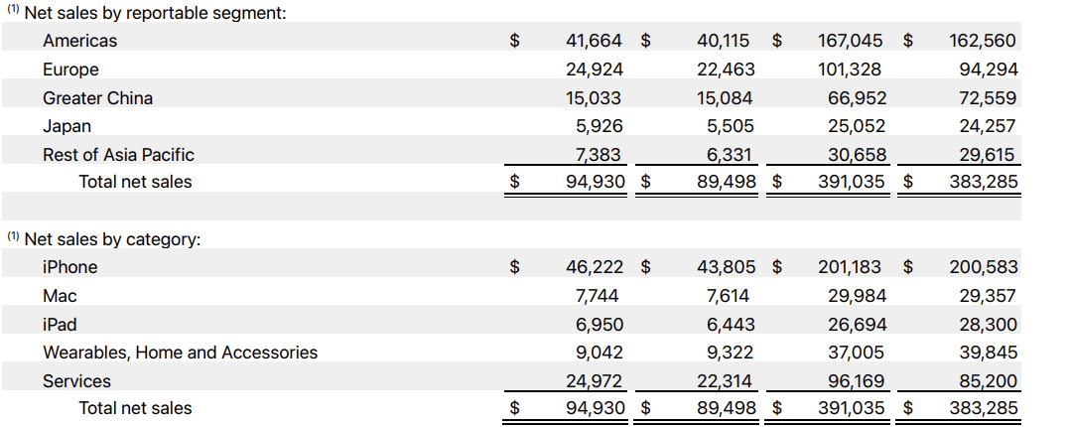Click the Rest of Asia Pacific label
Image resolution: width=1067 pixels, height=427 pixels.
pyautogui.click(x=118, y=155)
